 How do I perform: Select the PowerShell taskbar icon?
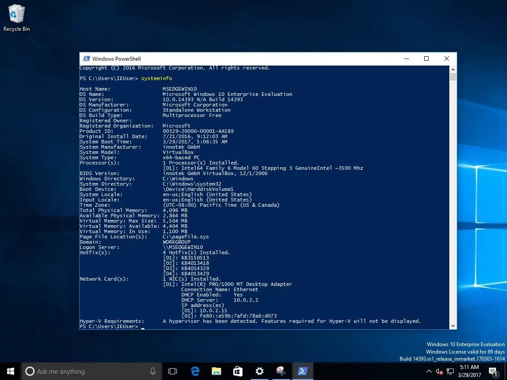[x=303, y=371]
